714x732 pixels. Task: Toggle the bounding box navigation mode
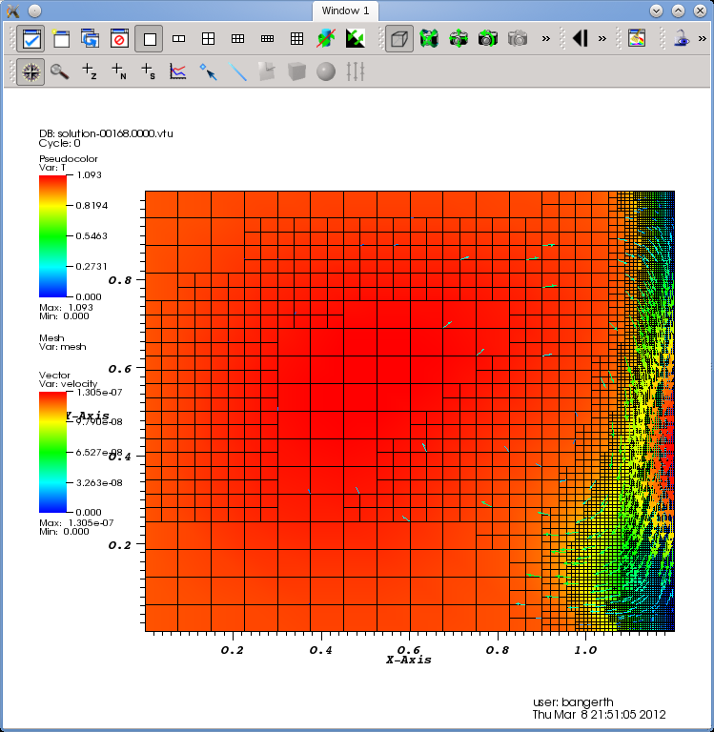[x=399, y=39]
